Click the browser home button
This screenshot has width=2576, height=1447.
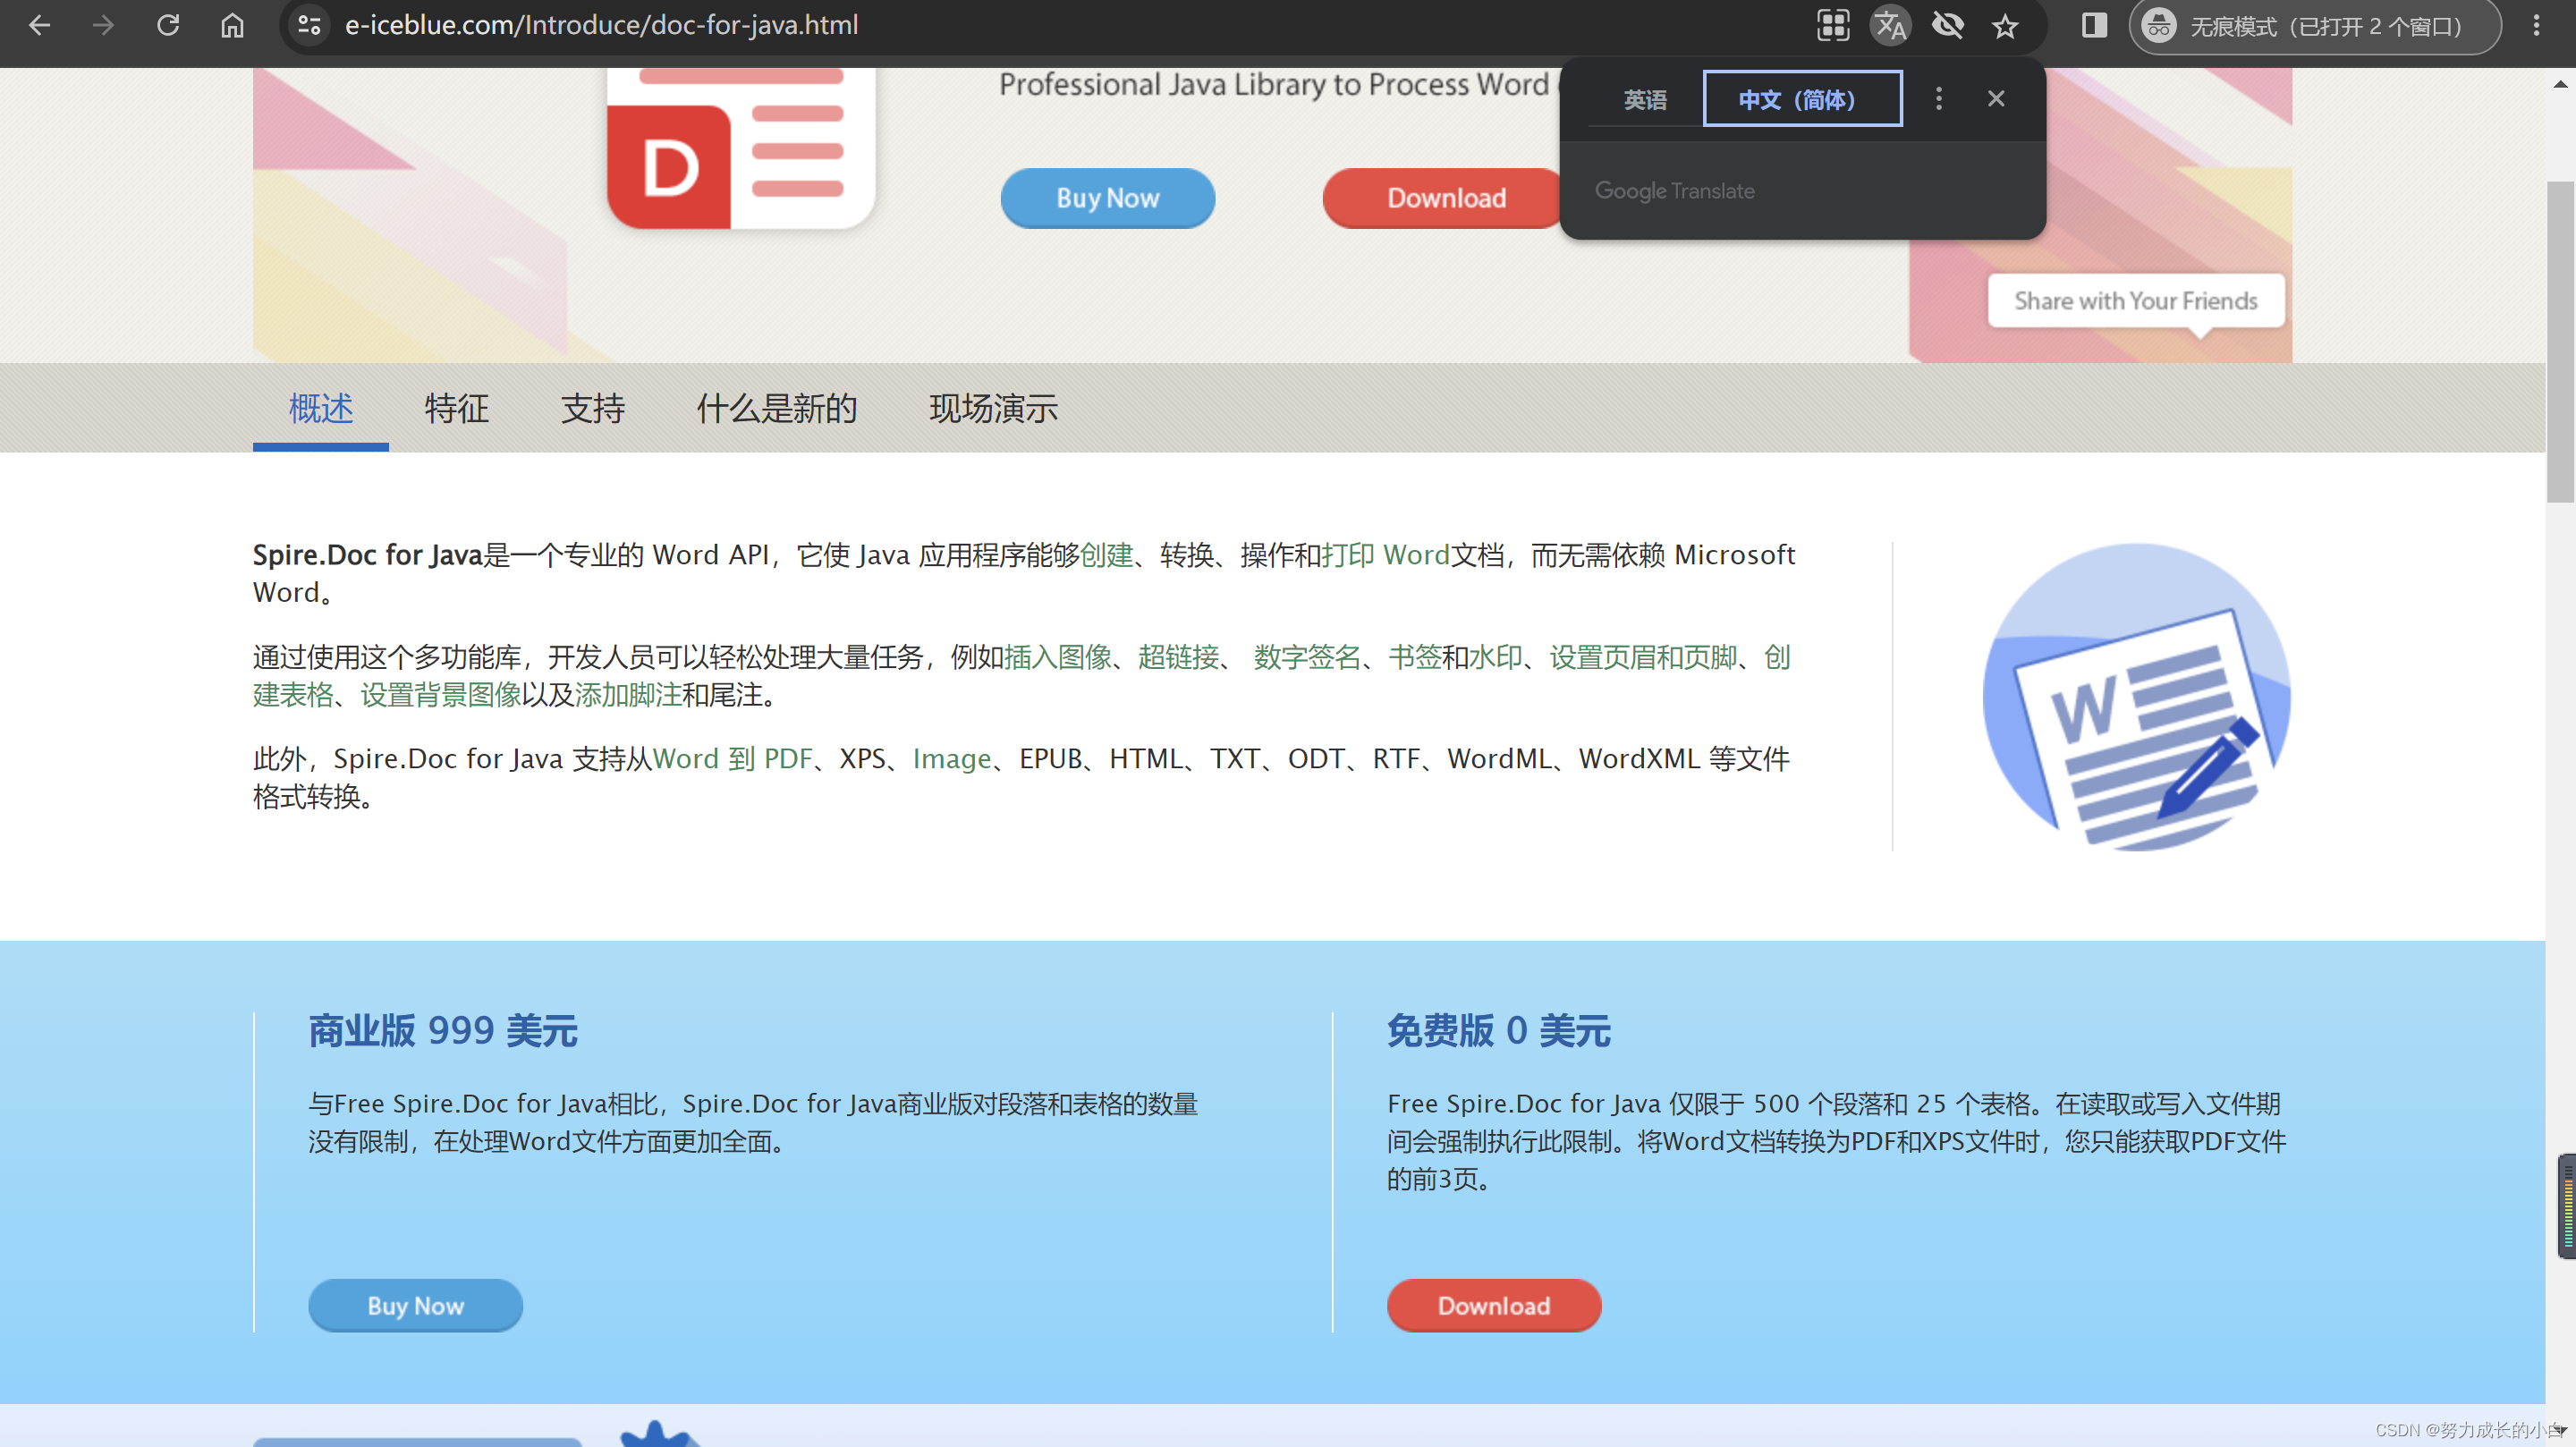click(230, 25)
